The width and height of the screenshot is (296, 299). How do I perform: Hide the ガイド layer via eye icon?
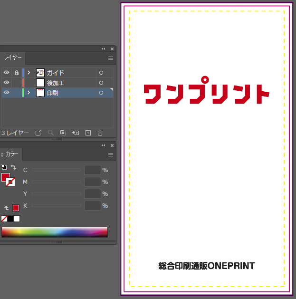point(6,73)
